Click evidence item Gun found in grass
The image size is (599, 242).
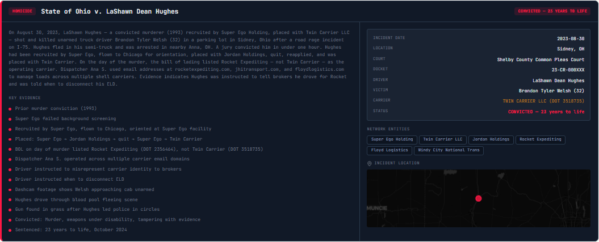[x=87, y=210]
